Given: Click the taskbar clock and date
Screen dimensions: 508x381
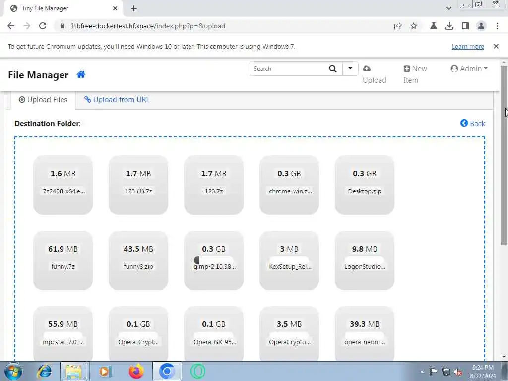Looking at the screenshot, I should (483, 372).
